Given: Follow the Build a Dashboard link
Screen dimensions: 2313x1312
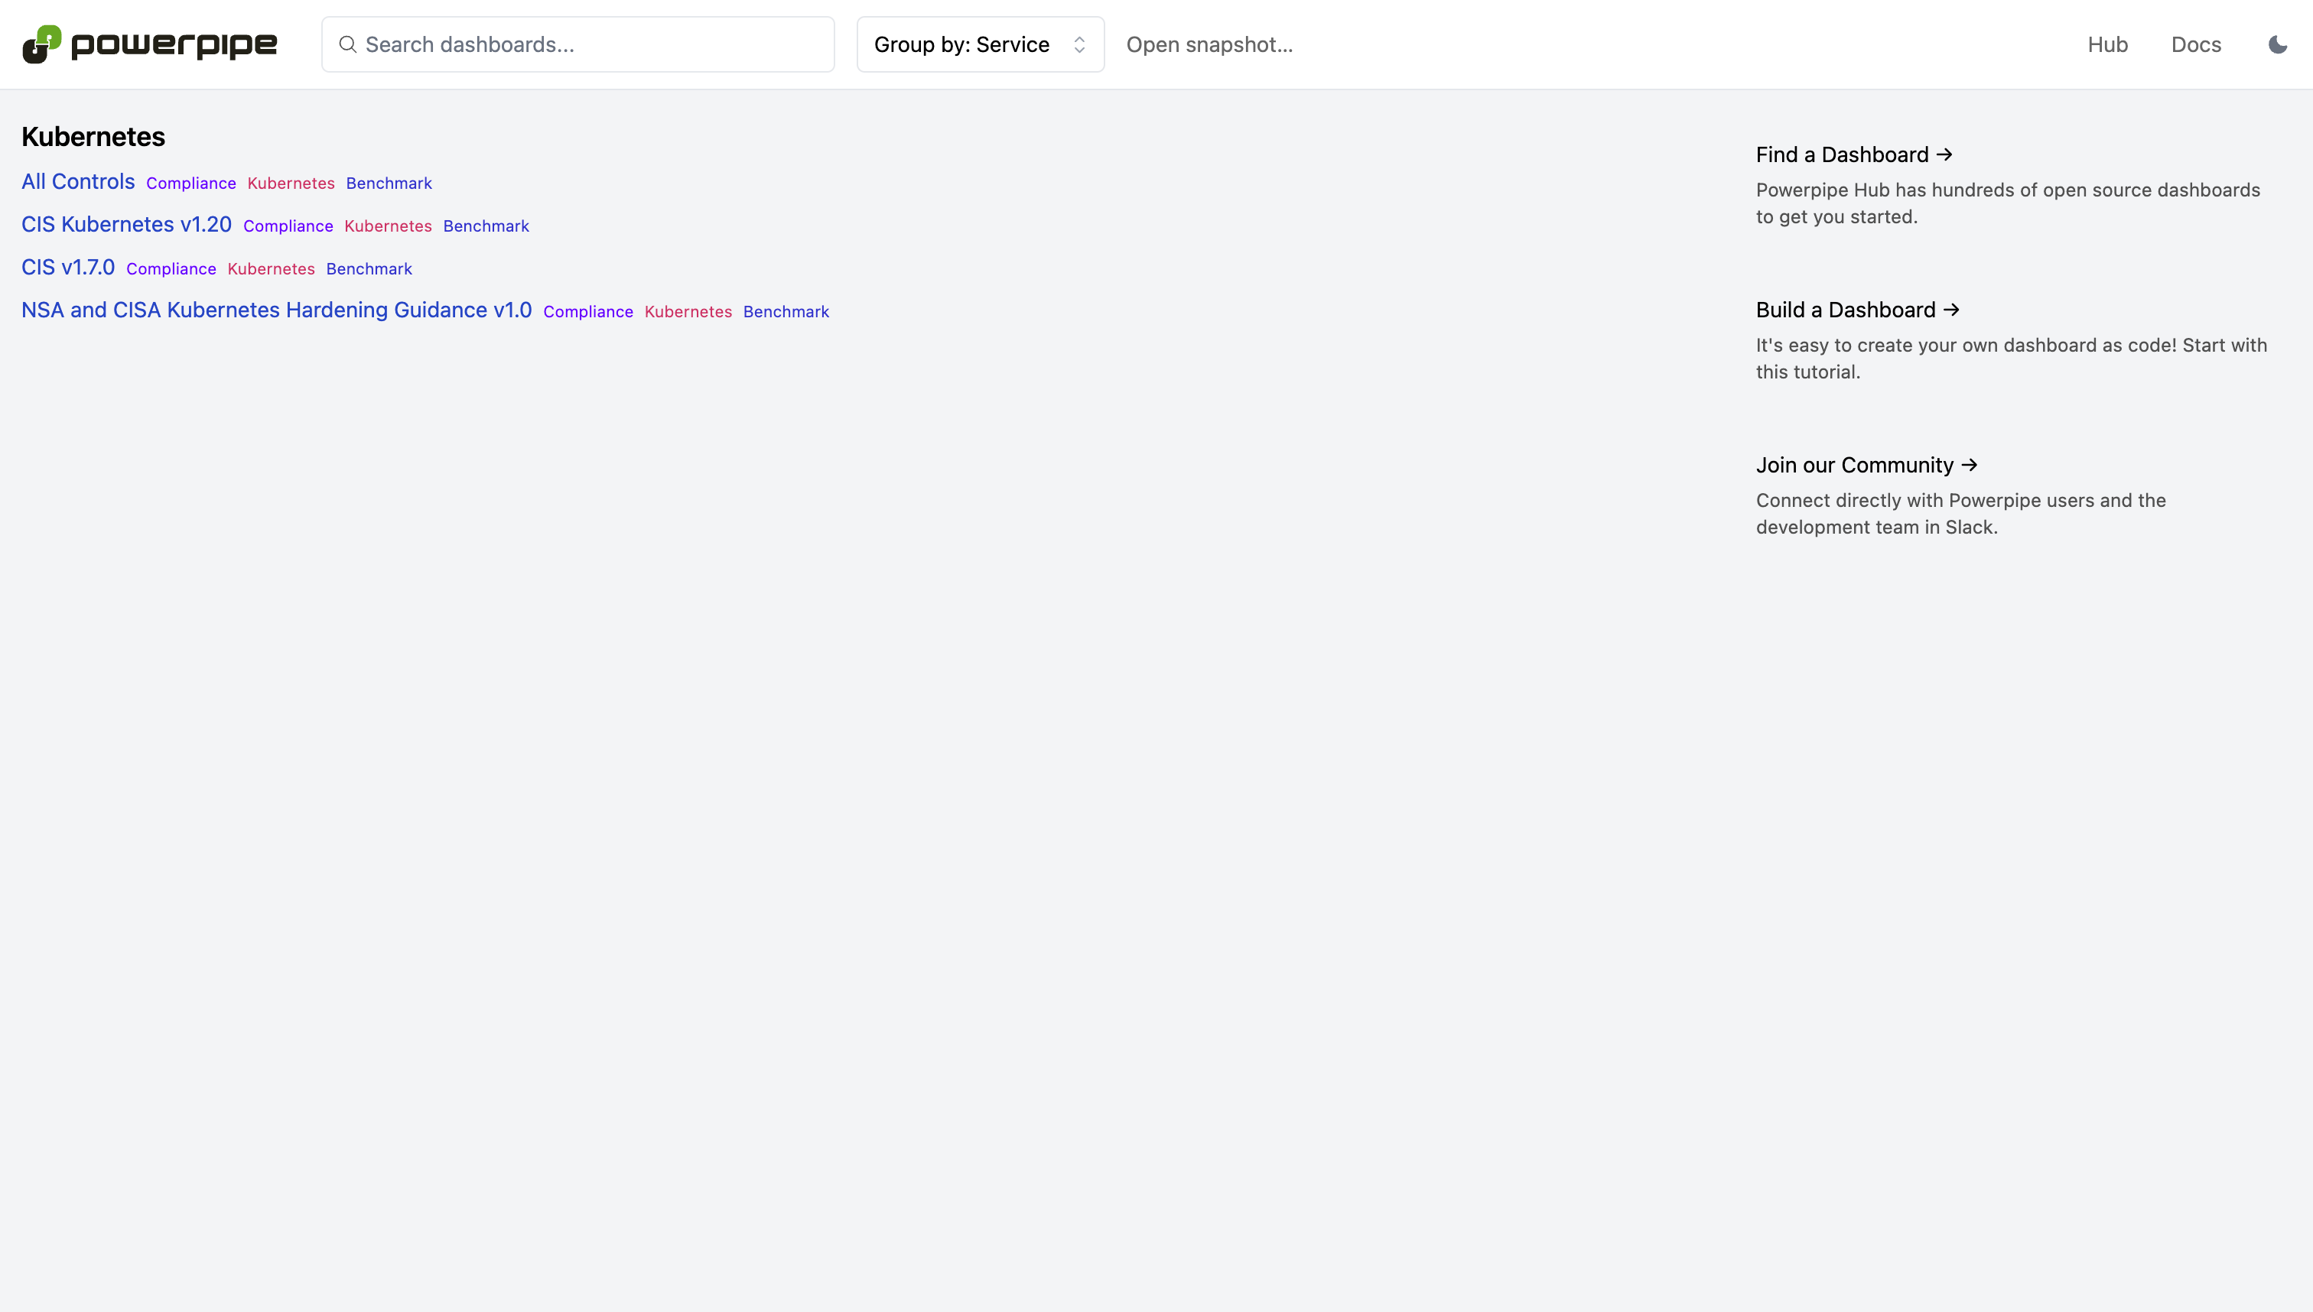Looking at the screenshot, I should (x=1858, y=310).
